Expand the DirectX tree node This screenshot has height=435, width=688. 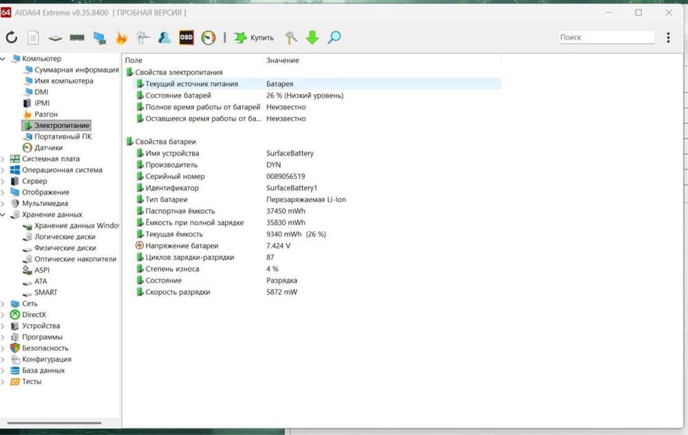(3, 315)
